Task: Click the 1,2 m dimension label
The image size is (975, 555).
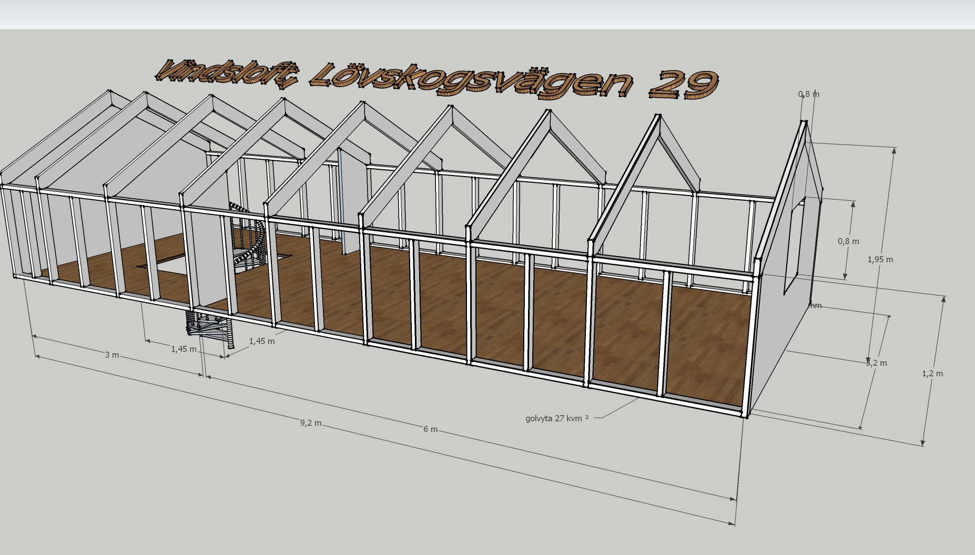Action: click(932, 374)
